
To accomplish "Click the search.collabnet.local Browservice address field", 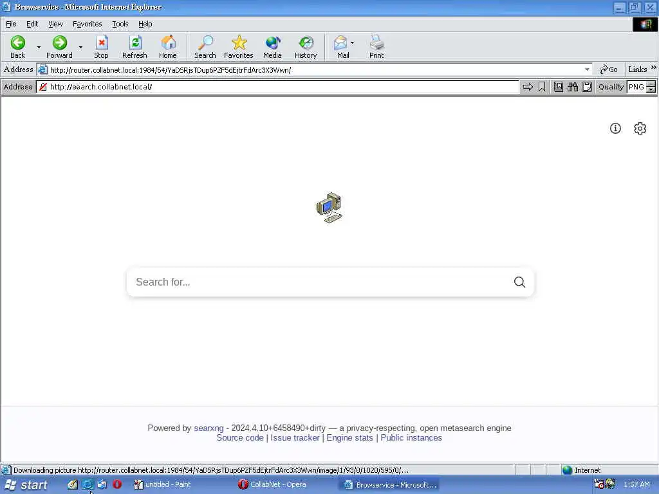I will pyautogui.click(x=277, y=87).
